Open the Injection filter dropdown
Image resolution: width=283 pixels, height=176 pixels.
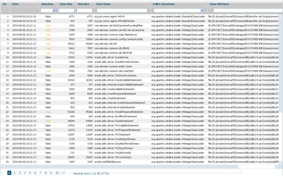click(54, 10)
